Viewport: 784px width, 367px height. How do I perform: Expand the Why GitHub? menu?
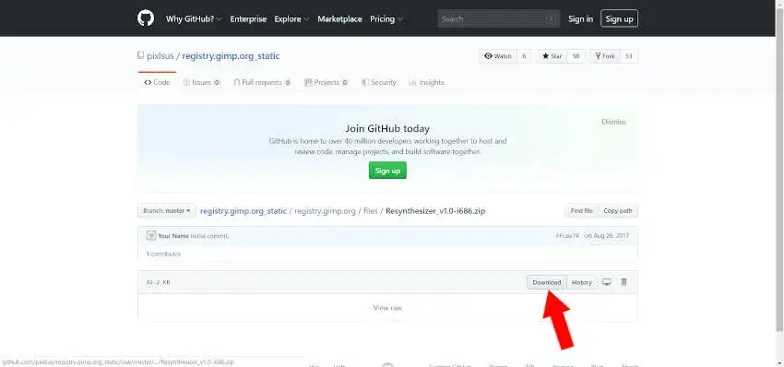point(194,19)
